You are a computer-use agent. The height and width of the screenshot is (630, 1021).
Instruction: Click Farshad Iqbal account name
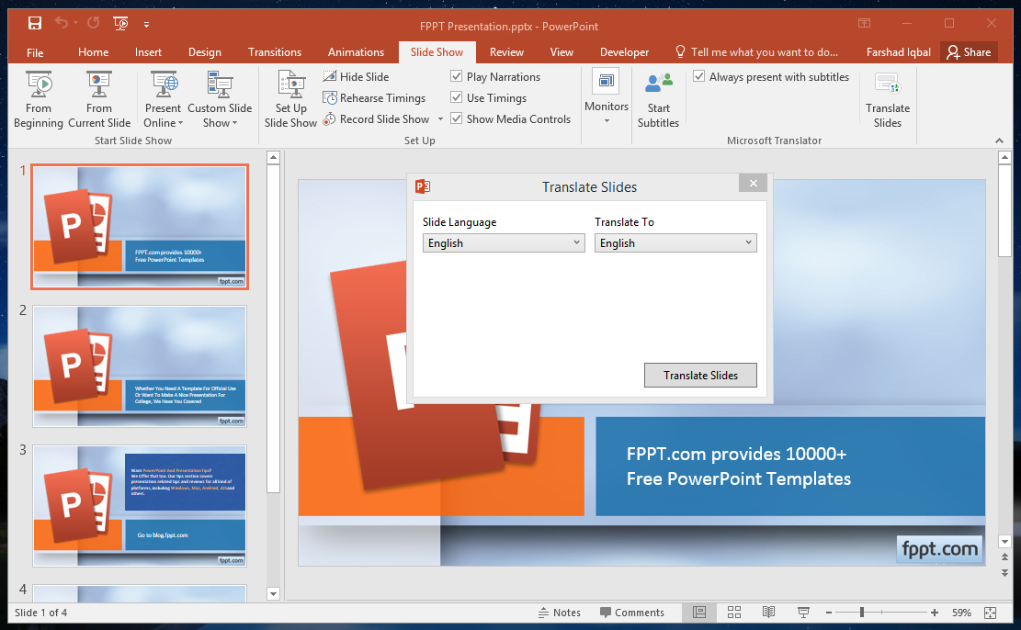[x=899, y=52]
